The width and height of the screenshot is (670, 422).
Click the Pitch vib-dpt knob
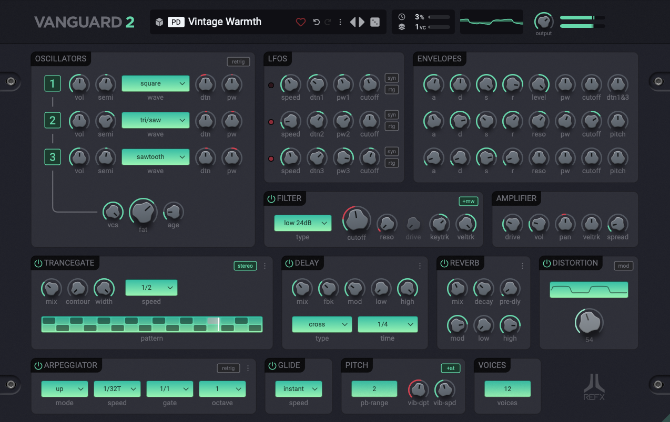[418, 389]
